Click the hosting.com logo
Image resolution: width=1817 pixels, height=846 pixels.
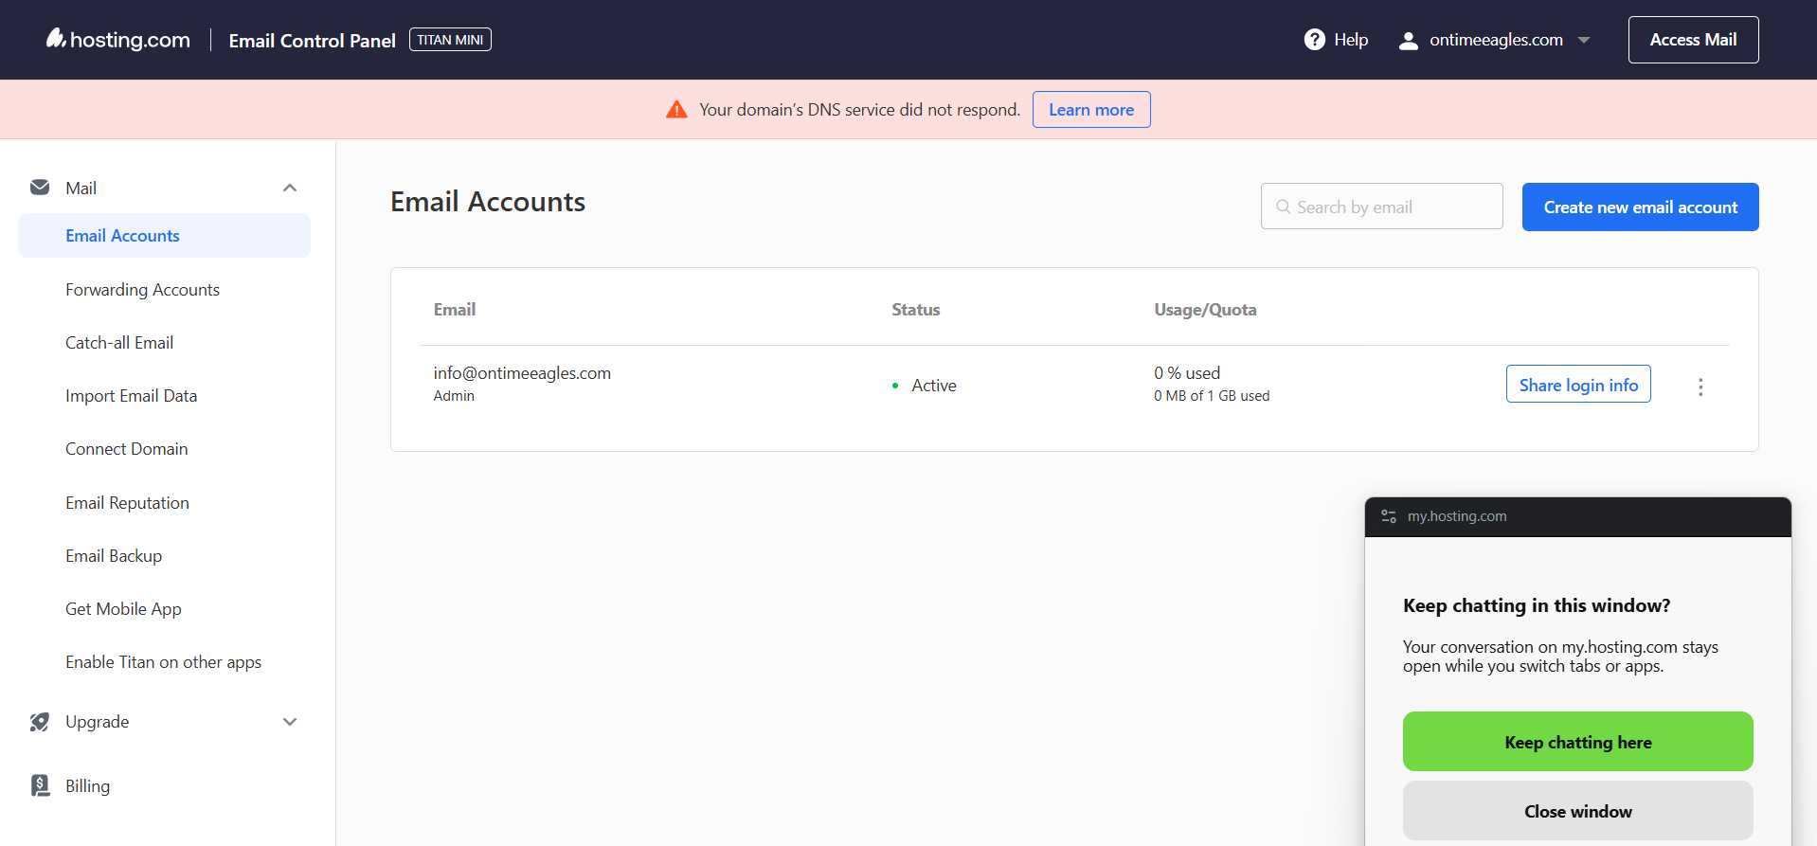click(x=117, y=40)
